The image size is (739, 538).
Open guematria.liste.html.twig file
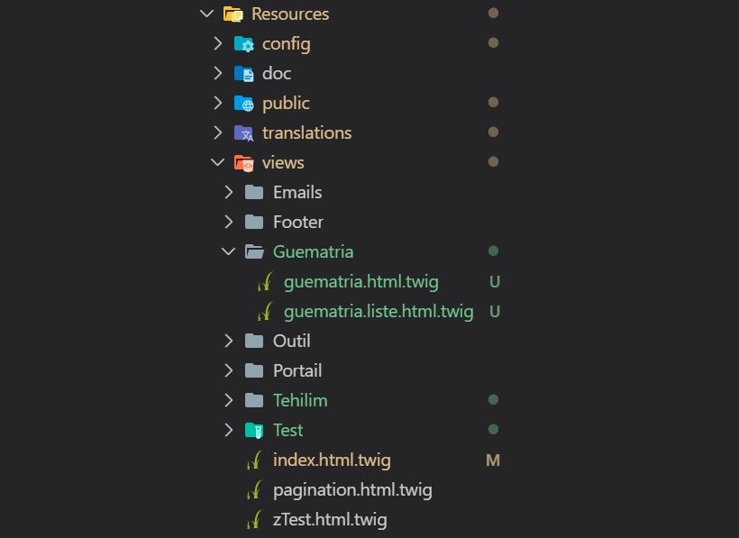point(379,312)
